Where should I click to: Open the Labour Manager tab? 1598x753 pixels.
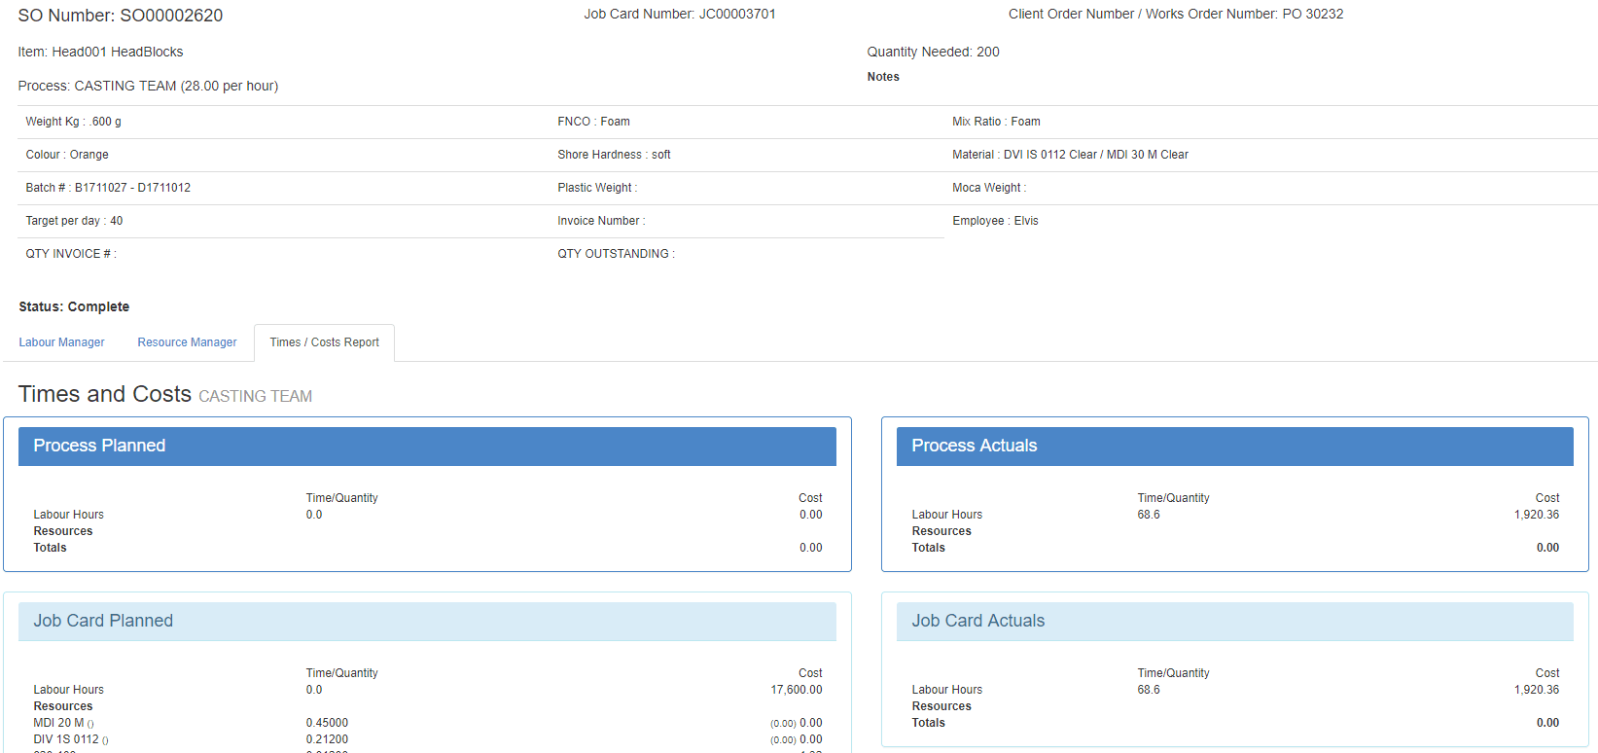coord(61,342)
